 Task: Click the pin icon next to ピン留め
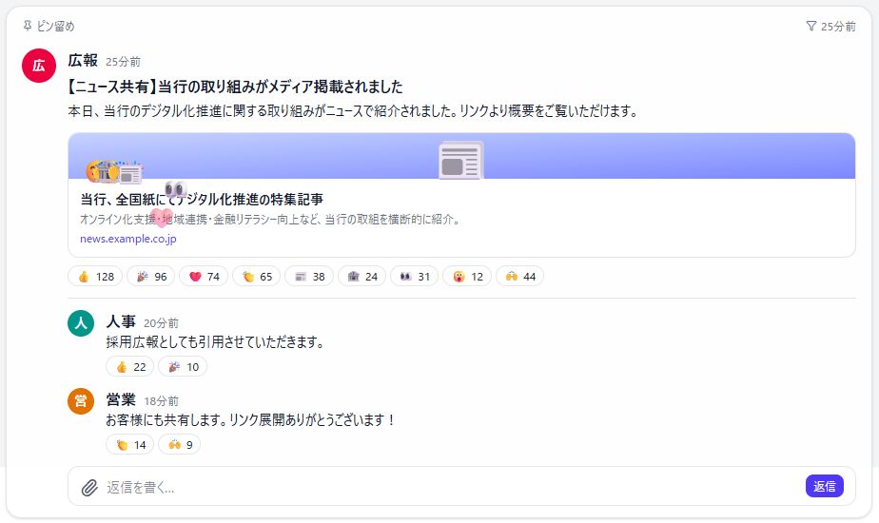coord(28,26)
